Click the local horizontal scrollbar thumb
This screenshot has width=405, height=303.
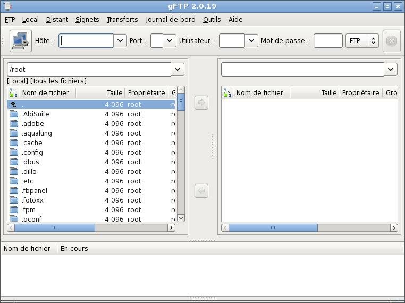pos(55,228)
